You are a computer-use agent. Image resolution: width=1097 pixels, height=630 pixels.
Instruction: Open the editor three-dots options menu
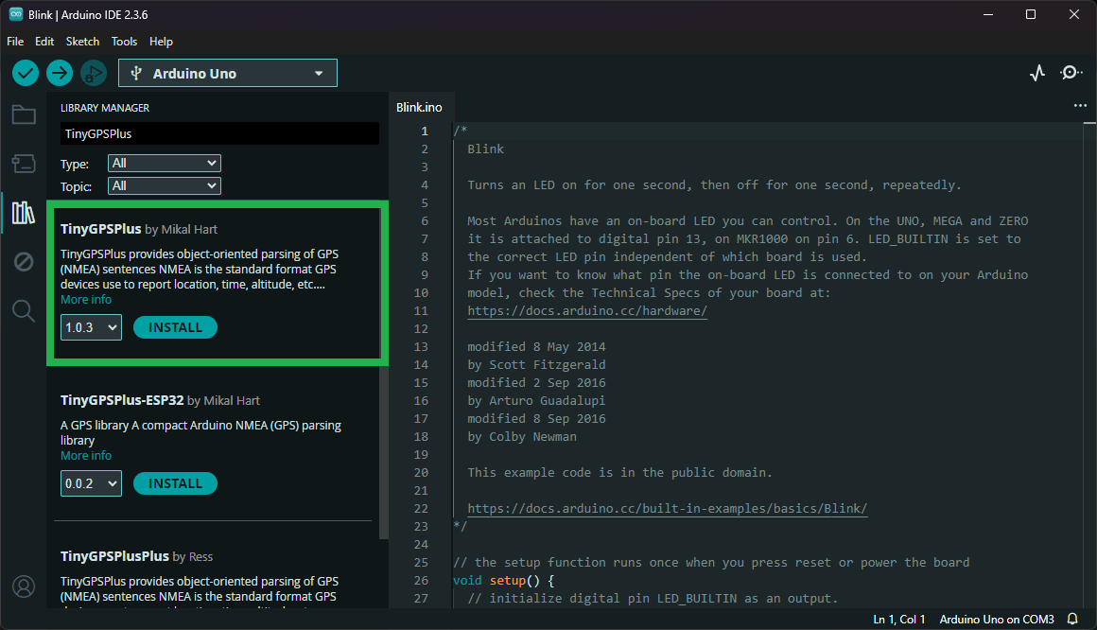click(1080, 106)
